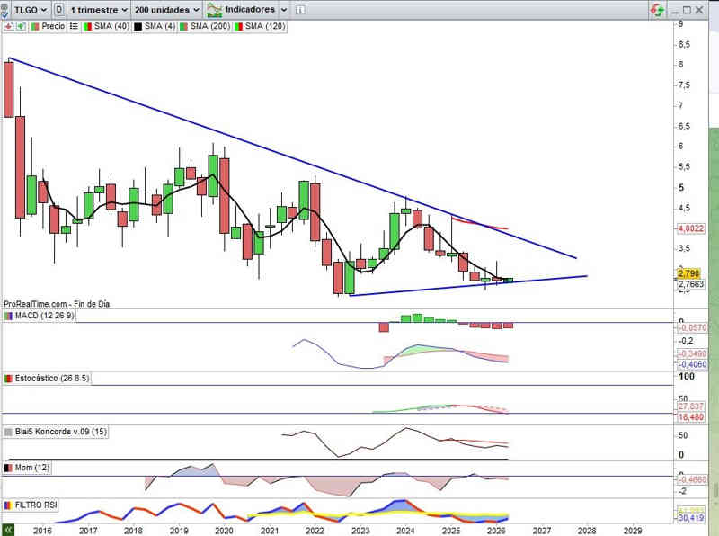719x536 pixels.
Task: Click the D daily-data icon
Action: click(58, 9)
